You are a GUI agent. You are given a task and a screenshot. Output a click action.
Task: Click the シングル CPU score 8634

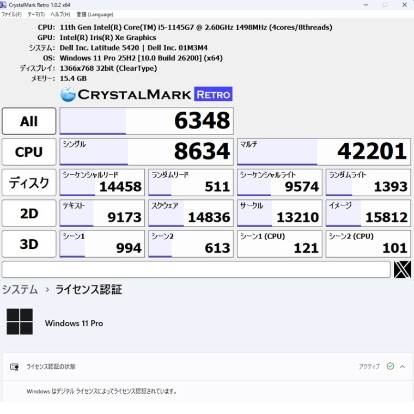(x=147, y=152)
